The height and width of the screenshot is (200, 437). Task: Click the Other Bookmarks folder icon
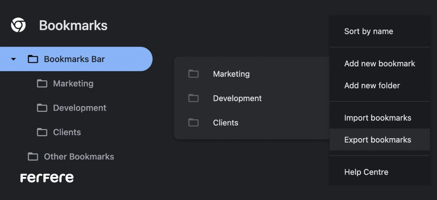coord(33,157)
